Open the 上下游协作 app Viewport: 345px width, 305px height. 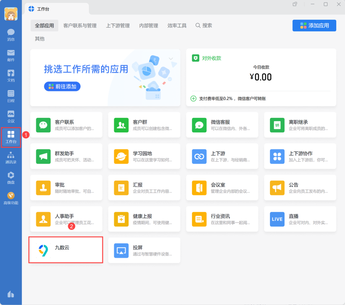(x=300, y=156)
